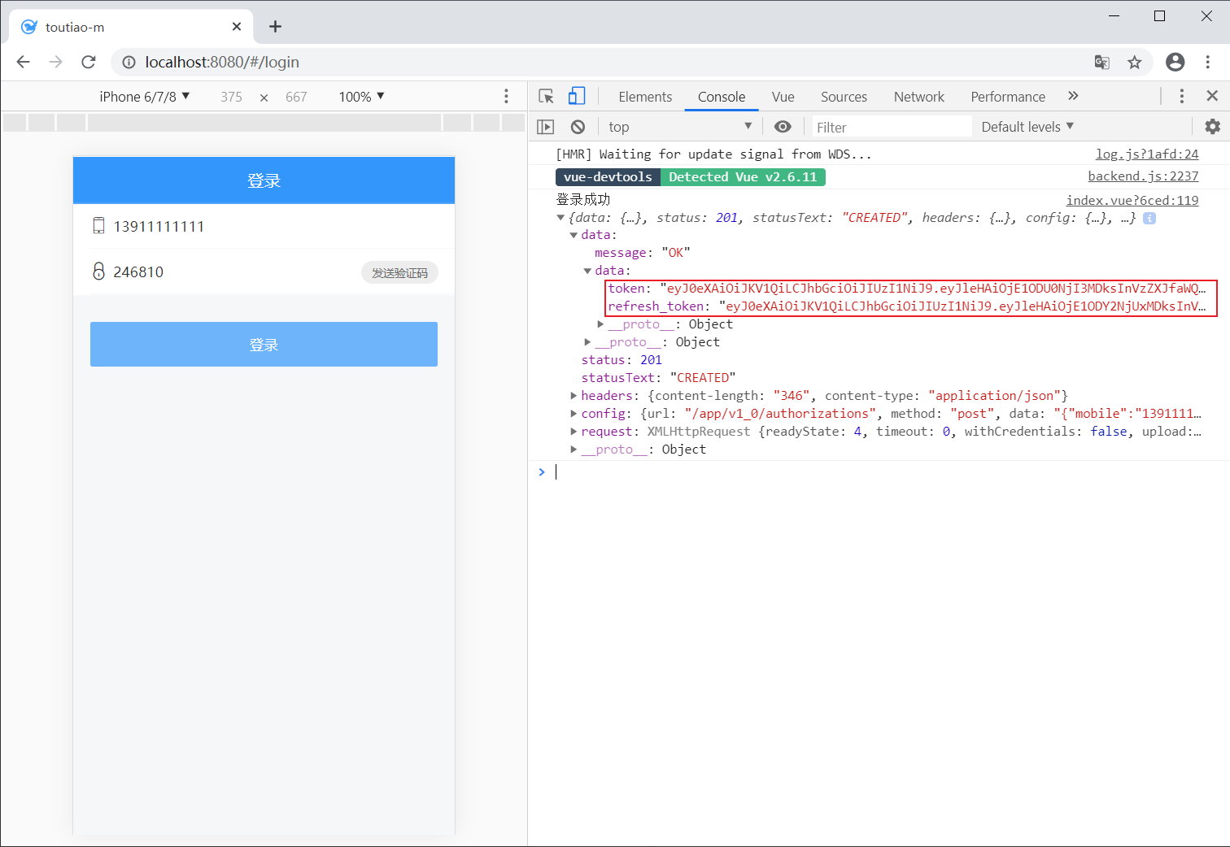
Task: Toggle the device toolbar icon
Action: pyautogui.click(x=576, y=97)
